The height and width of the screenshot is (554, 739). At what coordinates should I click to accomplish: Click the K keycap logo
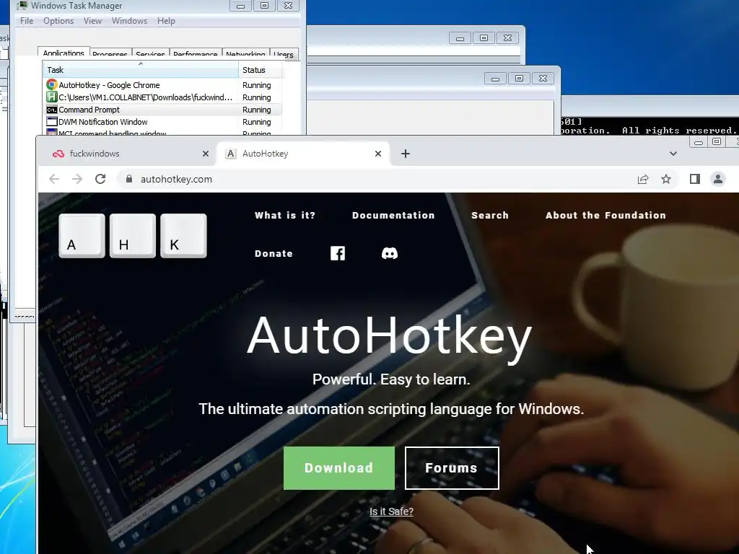[183, 236]
